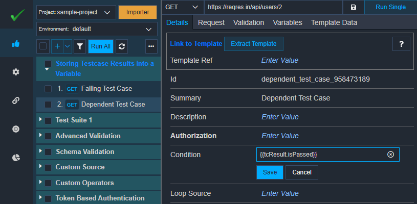417x204 pixels.
Task: Open the gear settings sidebar icon
Action: [x=16, y=72]
